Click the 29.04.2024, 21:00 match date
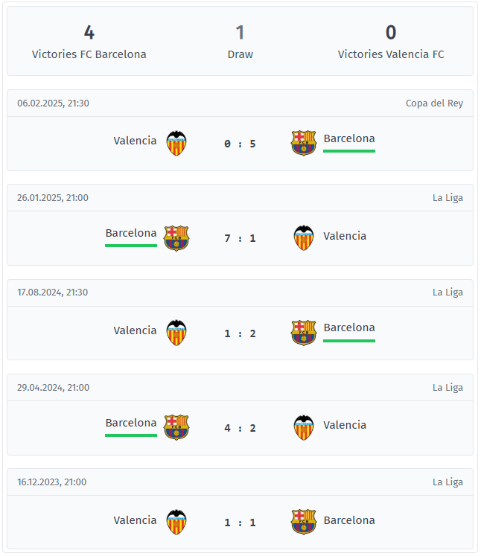481x556 pixels. click(53, 388)
